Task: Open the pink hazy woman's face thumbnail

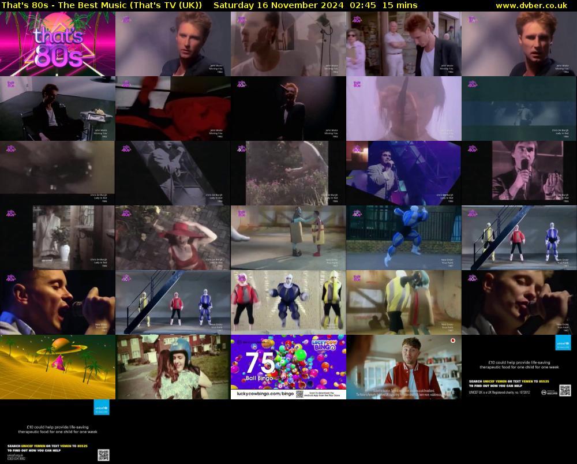Action: (x=404, y=108)
